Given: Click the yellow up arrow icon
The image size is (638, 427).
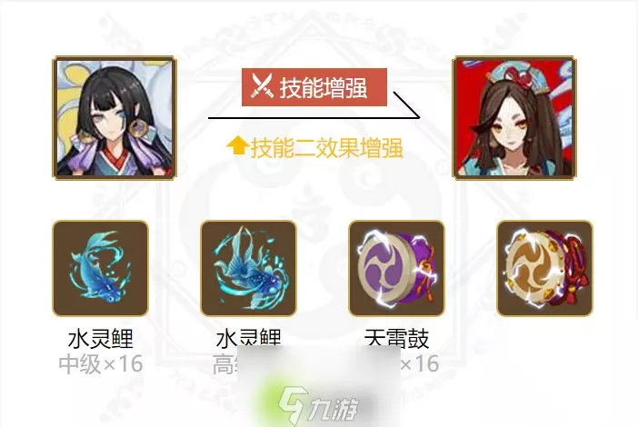Looking at the screenshot, I should point(237,146).
